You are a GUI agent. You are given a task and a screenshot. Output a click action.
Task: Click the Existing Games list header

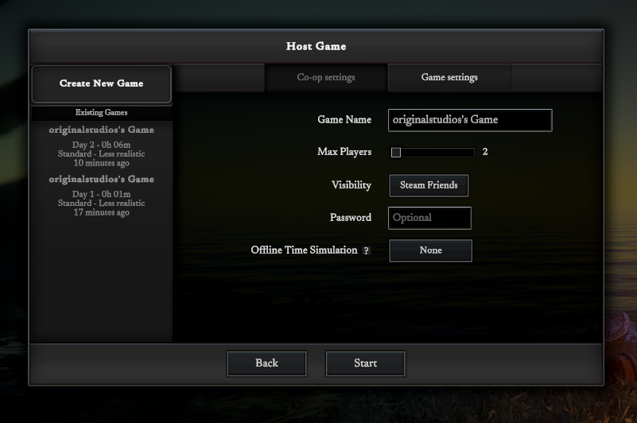[101, 113]
